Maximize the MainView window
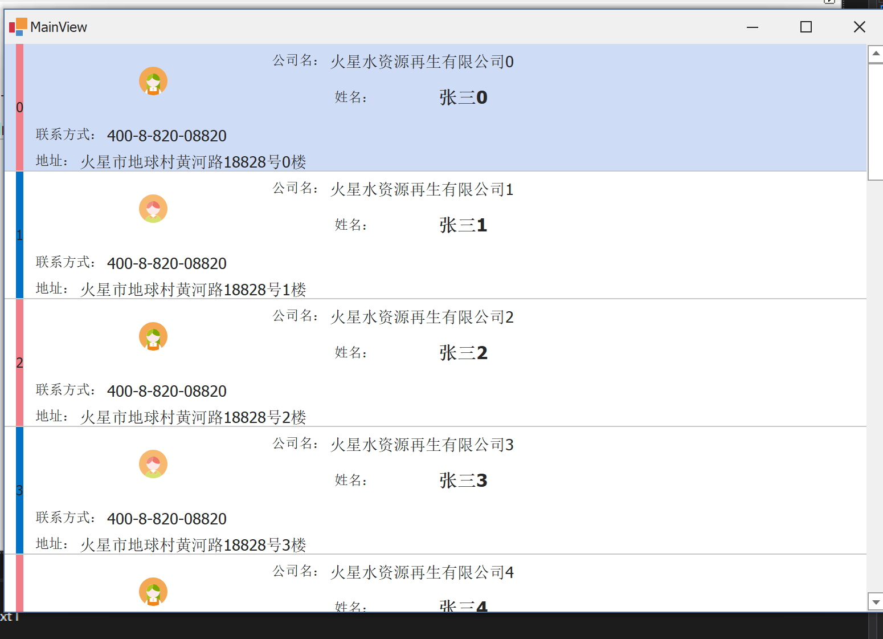The image size is (883, 639). click(806, 27)
